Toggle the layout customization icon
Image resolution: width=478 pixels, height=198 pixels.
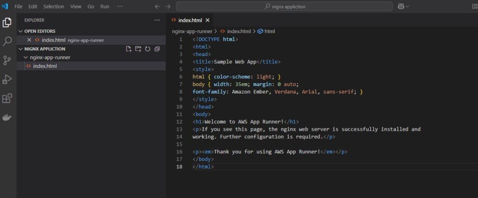474,7
